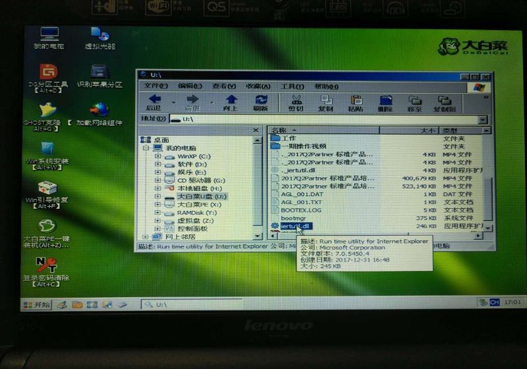Open Win引导修复 desktop icon
The width and height of the screenshot is (527, 369).
[x=47, y=194]
